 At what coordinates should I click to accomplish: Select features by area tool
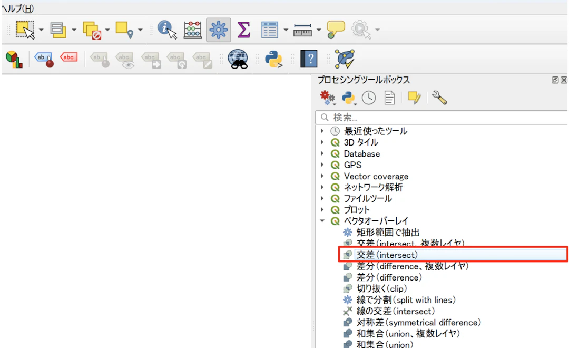25,30
